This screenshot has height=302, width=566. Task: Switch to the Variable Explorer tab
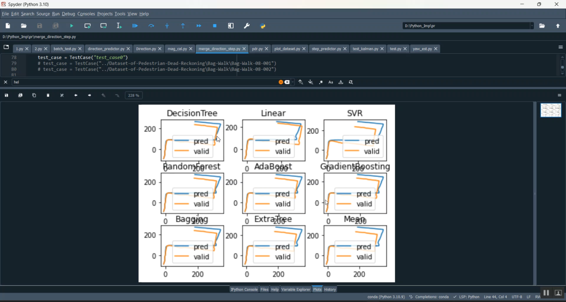tap(296, 289)
